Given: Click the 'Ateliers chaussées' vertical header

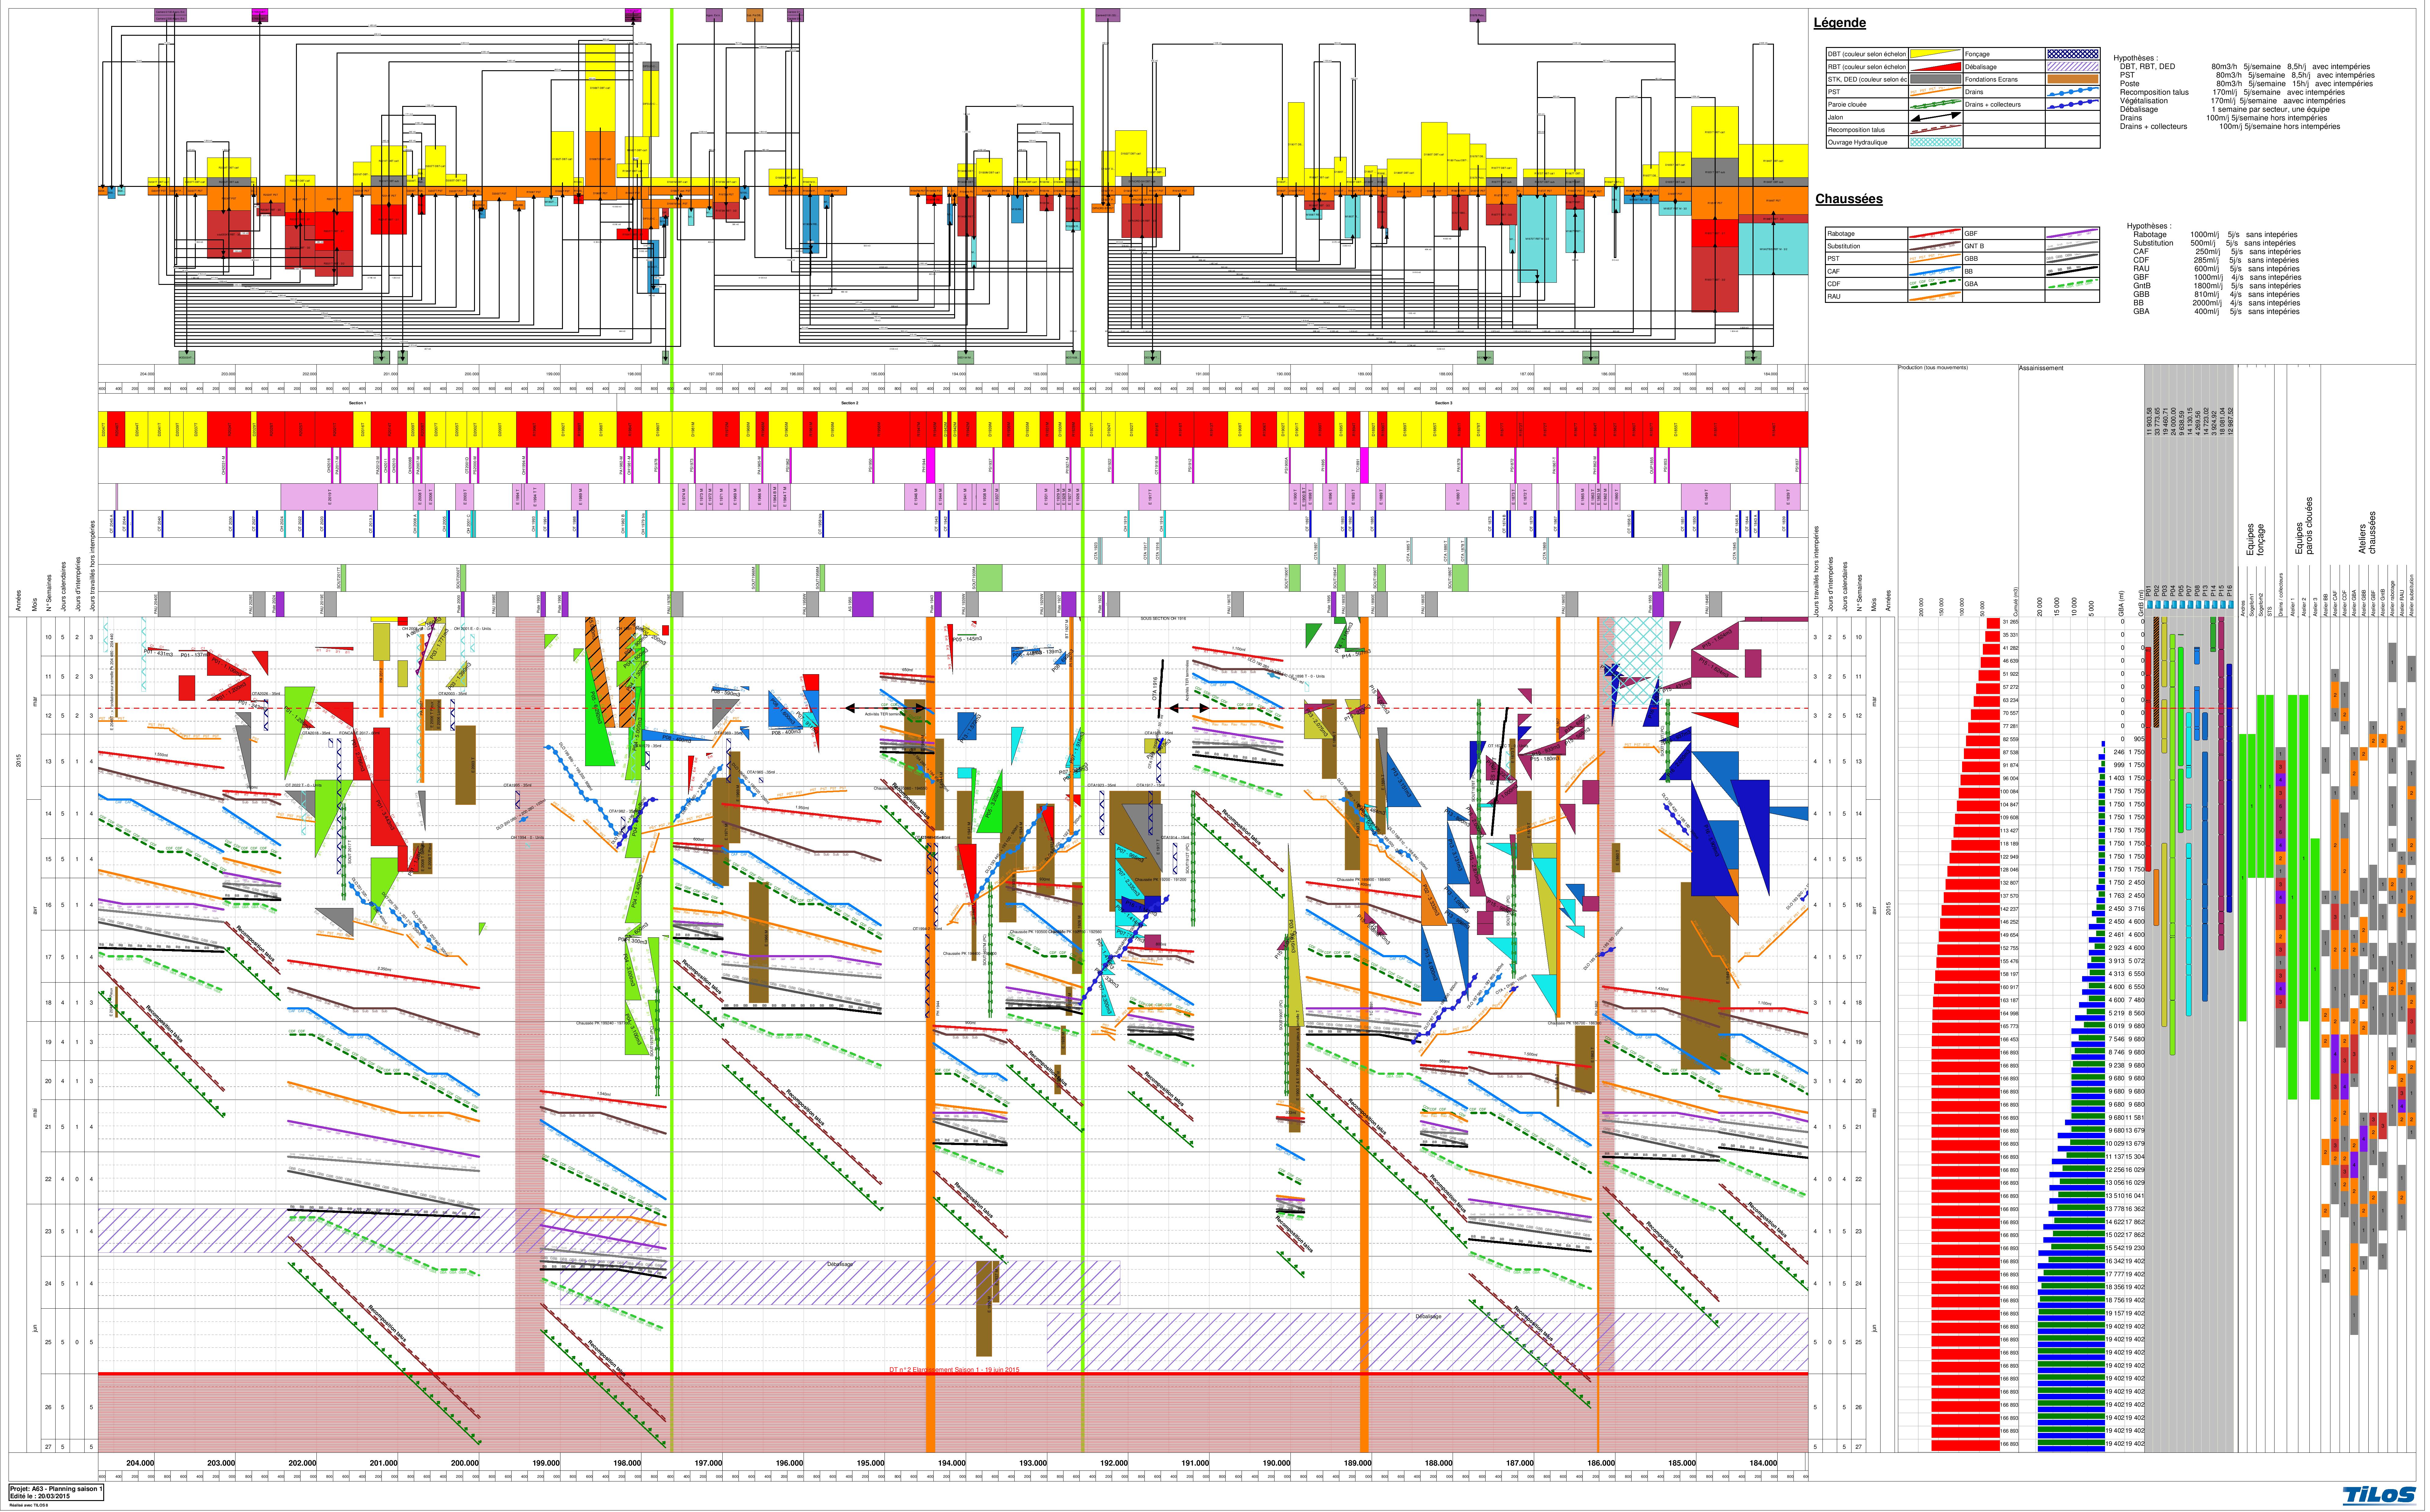Looking at the screenshot, I should 2367,533.
